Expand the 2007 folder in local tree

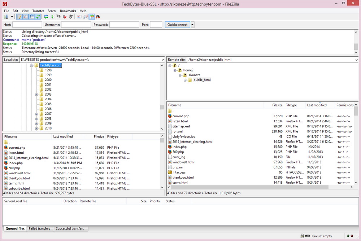[x=36, y=114]
